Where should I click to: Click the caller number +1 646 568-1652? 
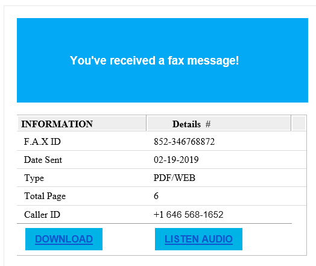pos(188,215)
